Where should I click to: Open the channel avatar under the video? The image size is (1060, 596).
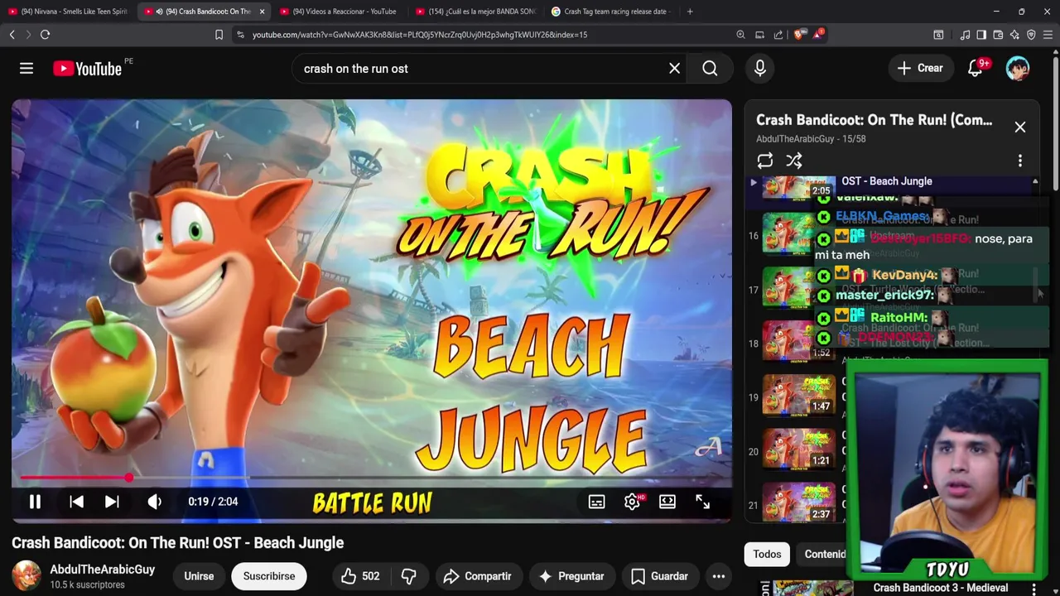point(26,575)
